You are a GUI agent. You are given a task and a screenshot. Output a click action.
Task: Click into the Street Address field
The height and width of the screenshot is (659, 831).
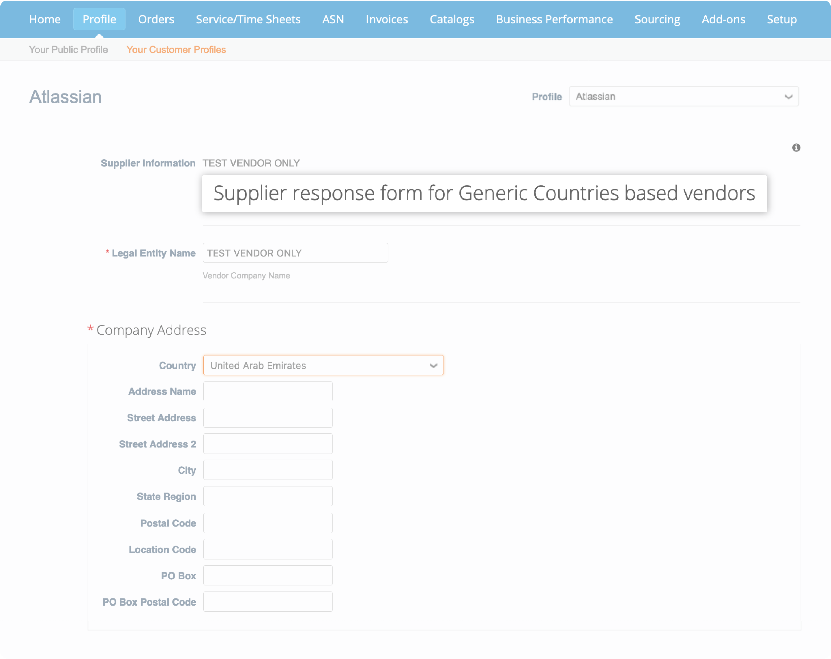(267, 418)
